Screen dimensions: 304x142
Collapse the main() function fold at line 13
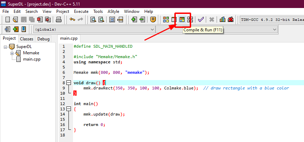(68, 109)
